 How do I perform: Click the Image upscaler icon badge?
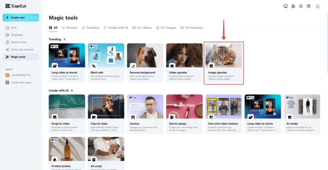[x=211, y=66]
